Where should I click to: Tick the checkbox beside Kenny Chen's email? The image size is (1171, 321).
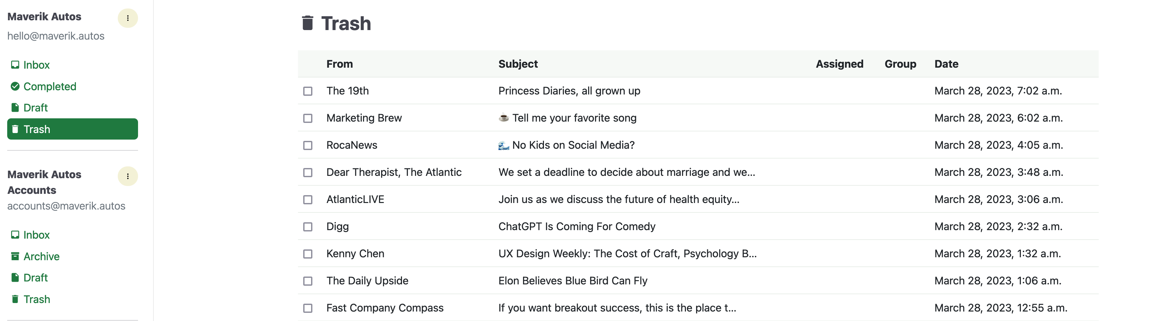[308, 254]
